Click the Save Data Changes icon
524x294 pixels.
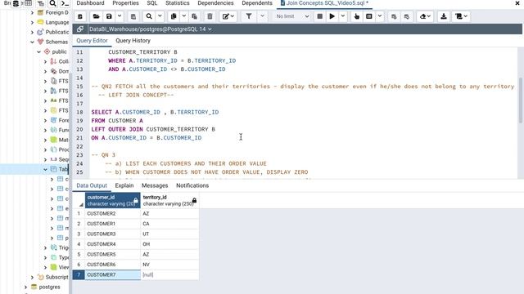click(133, 16)
